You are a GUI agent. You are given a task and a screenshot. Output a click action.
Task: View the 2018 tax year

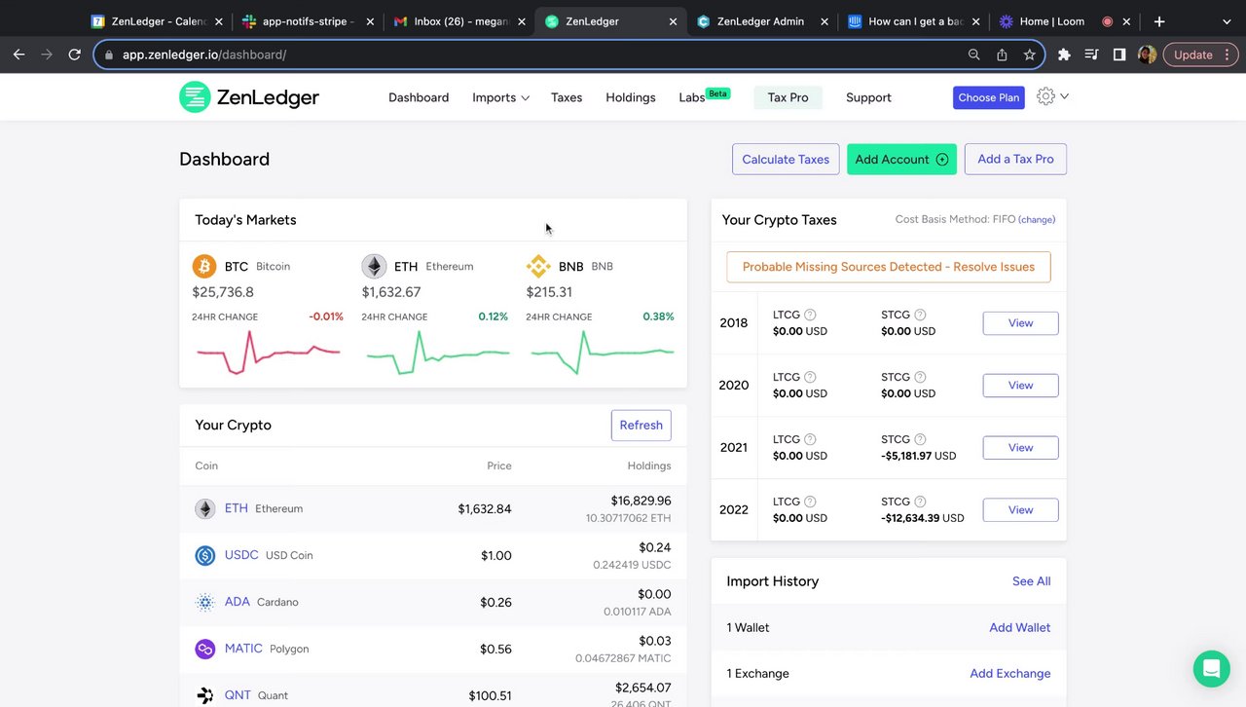1020,323
